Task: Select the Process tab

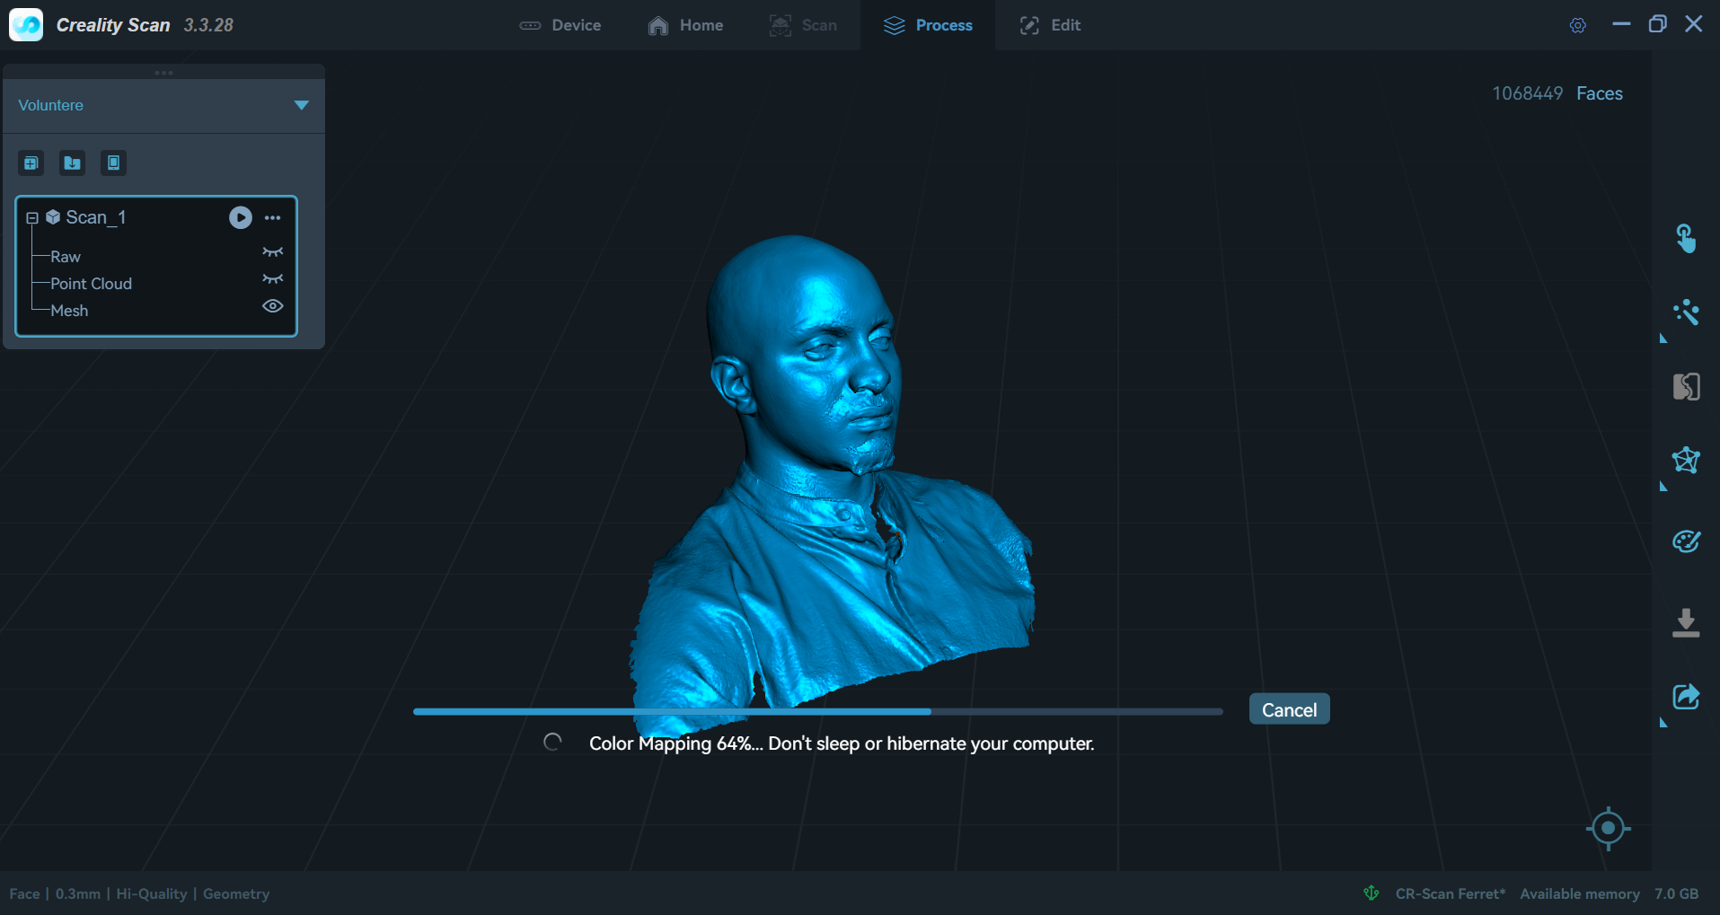Action: pos(928,25)
